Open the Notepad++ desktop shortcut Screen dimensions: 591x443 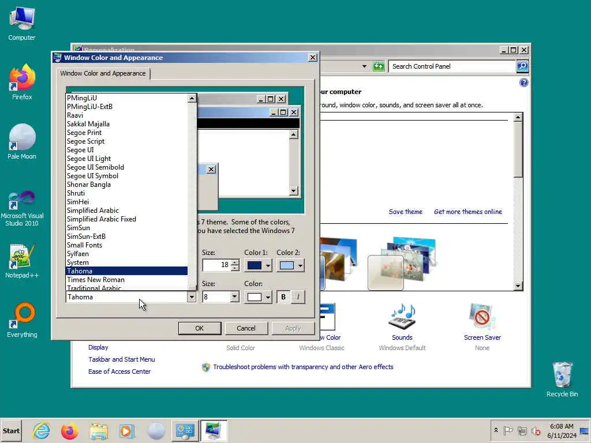(x=22, y=261)
